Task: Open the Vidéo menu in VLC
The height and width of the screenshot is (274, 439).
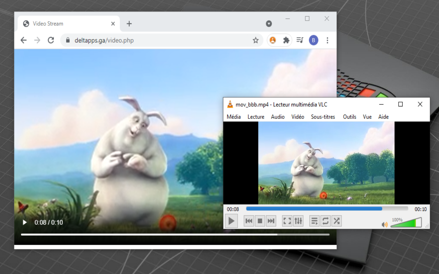Action: point(298,117)
